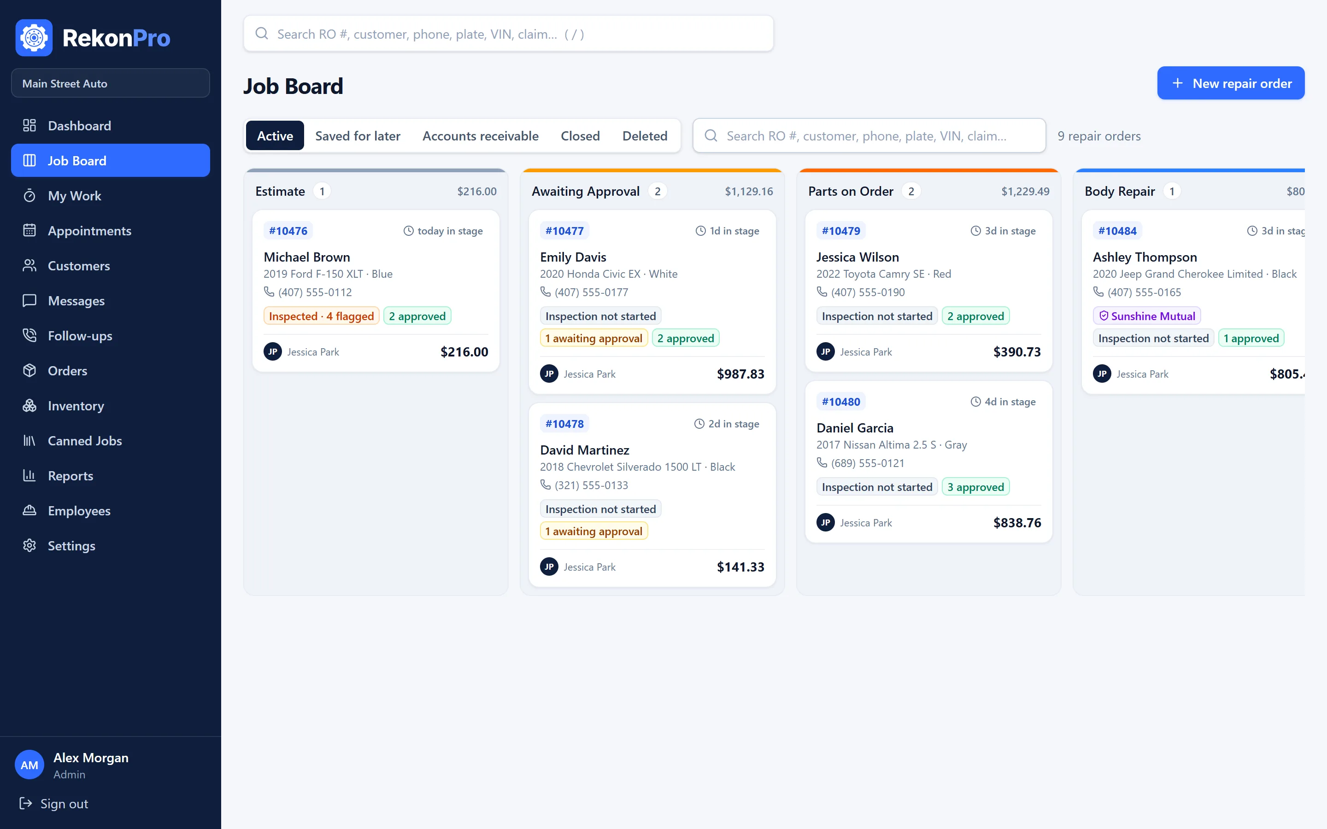The image size is (1327, 829).
Task: Click the AM user avatar
Action: pyautogui.click(x=29, y=765)
